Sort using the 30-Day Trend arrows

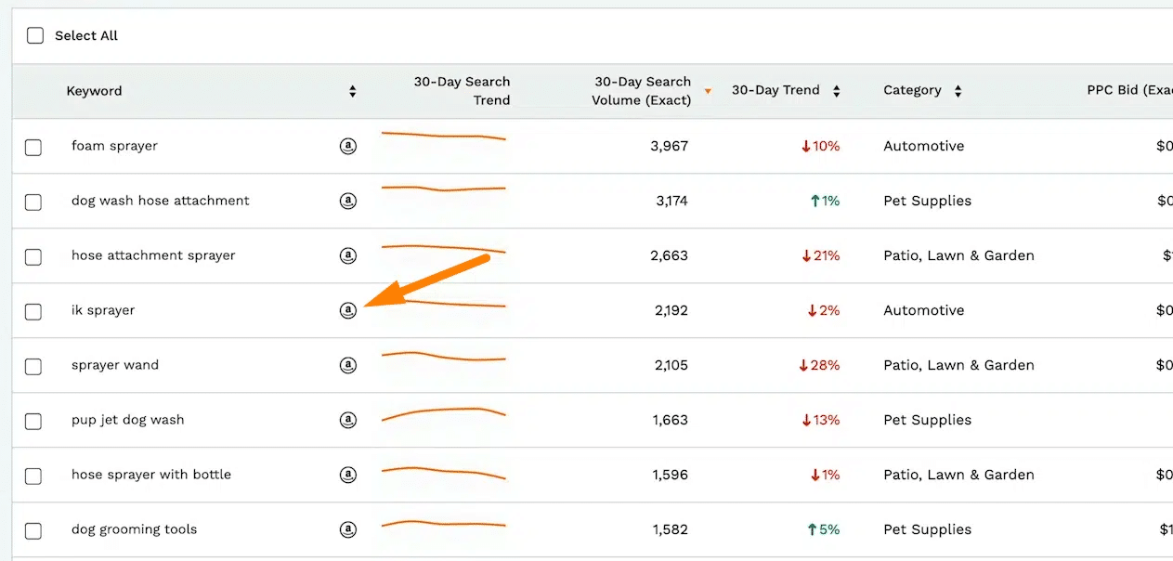coord(836,91)
